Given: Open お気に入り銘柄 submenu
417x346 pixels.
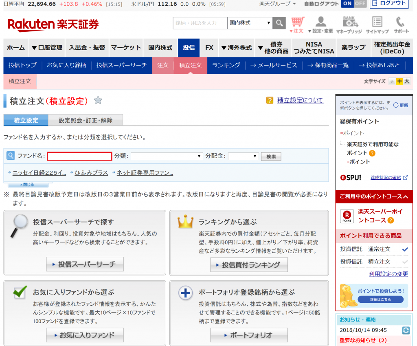Looking at the screenshot, I should pyautogui.click(x=66, y=65).
